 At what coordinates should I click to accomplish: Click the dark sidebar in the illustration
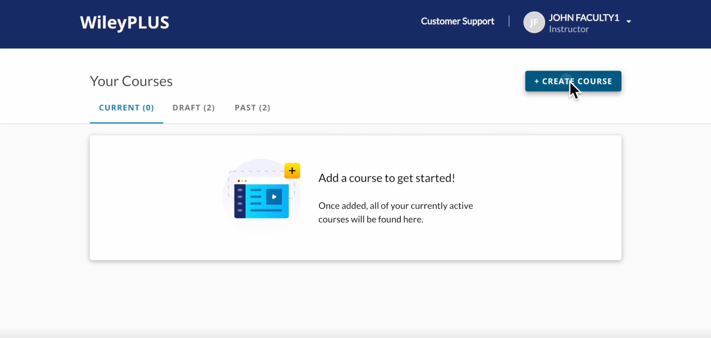tap(240, 201)
